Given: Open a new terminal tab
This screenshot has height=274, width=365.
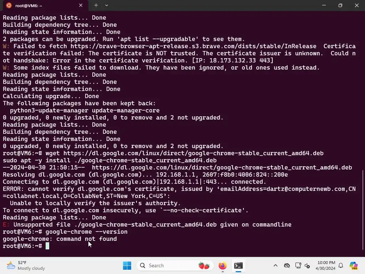Looking at the screenshot, I should pos(96,5).
